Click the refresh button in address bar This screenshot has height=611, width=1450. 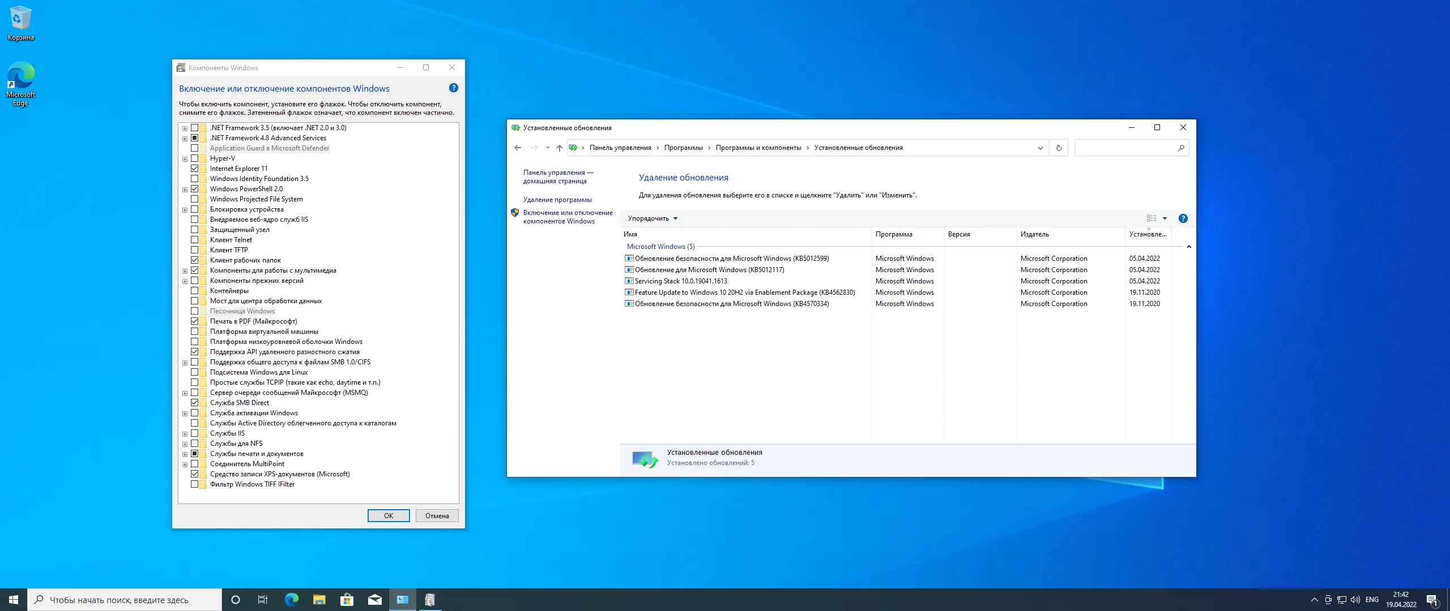coord(1059,148)
